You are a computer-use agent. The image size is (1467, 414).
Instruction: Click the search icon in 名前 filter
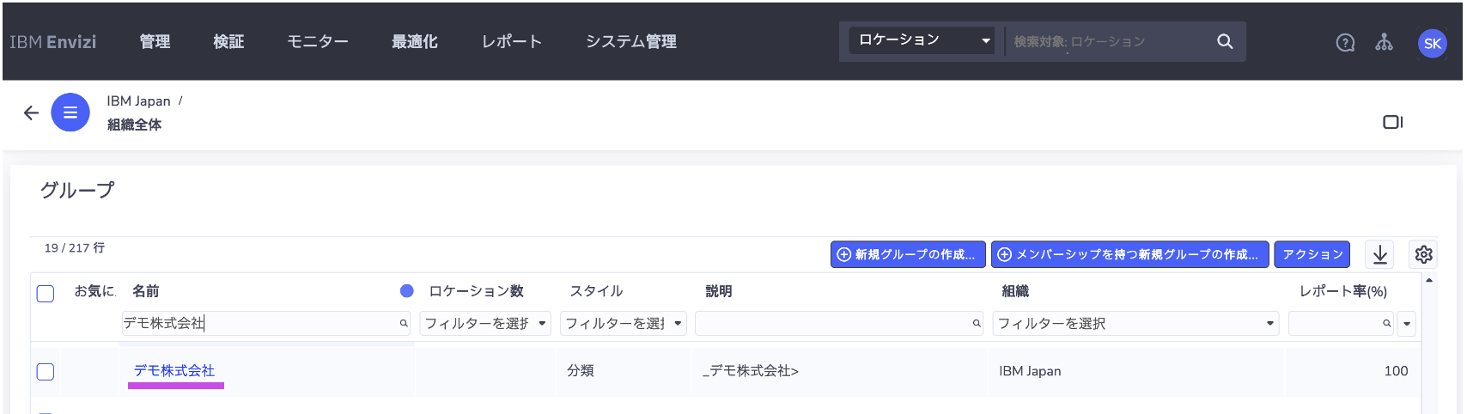coord(403,324)
